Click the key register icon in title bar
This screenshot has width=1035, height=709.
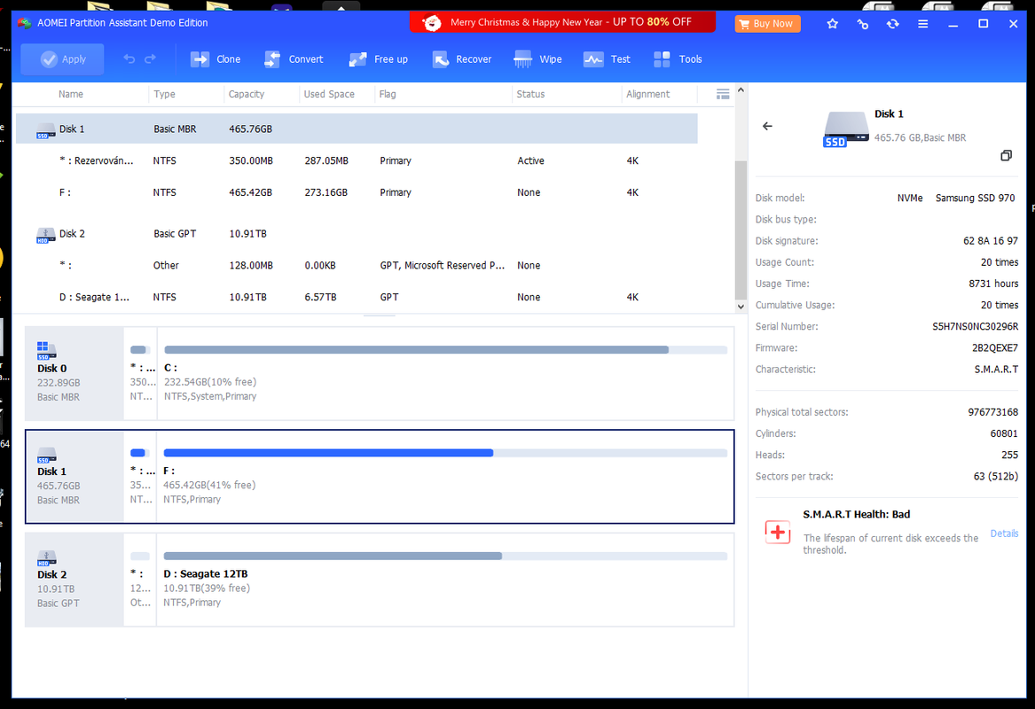[x=863, y=24]
